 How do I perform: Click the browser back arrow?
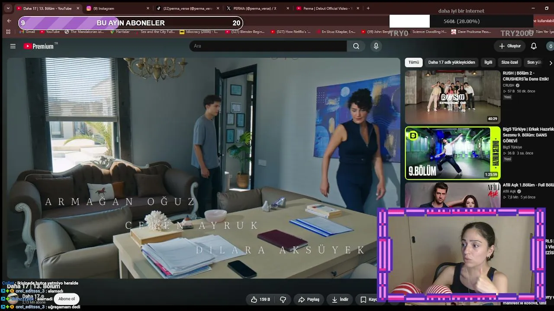coord(9,21)
